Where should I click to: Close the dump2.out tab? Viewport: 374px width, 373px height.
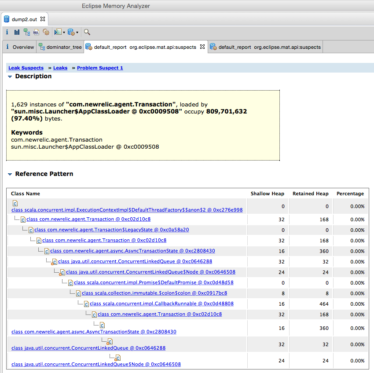pos(43,19)
